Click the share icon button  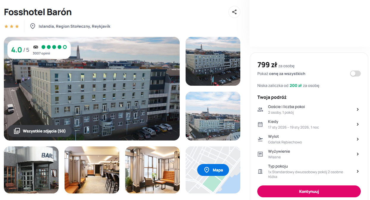(x=234, y=12)
